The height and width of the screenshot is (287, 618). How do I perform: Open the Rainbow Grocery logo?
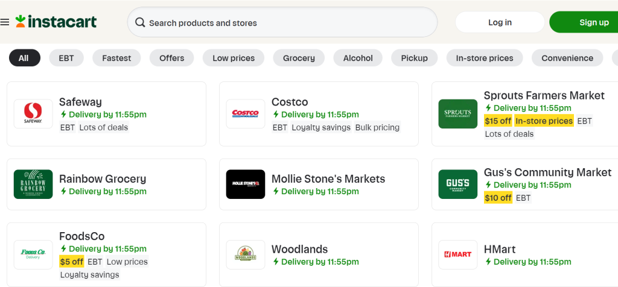point(33,184)
